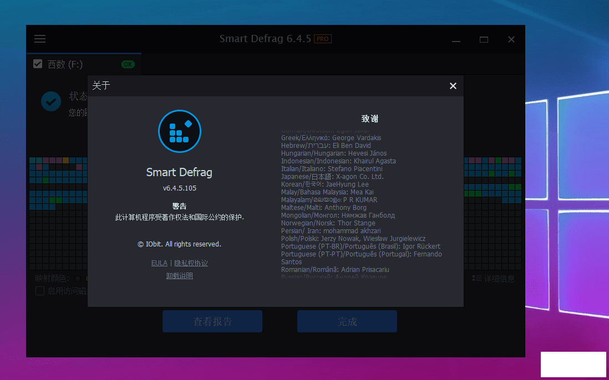The height and width of the screenshot is (380, 609).
Task: Select credit line Mongolian Нямжав Ганболд
Action: [338, 215]
